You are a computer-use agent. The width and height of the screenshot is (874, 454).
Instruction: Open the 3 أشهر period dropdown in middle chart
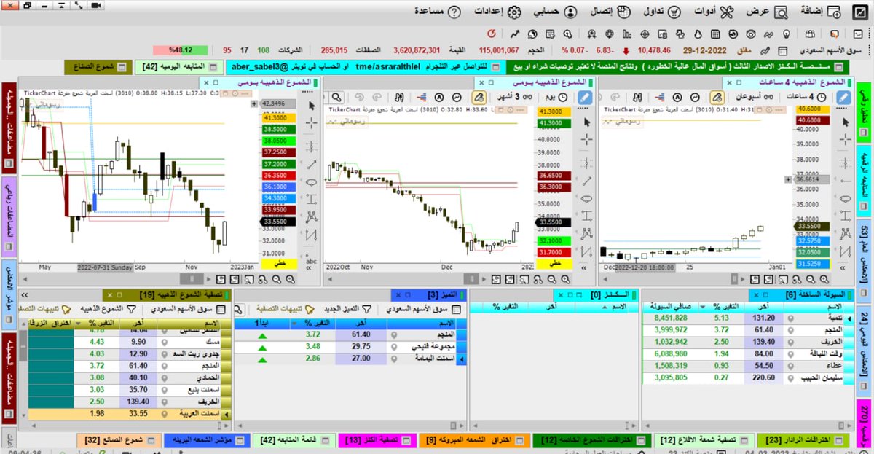point(514,96)
